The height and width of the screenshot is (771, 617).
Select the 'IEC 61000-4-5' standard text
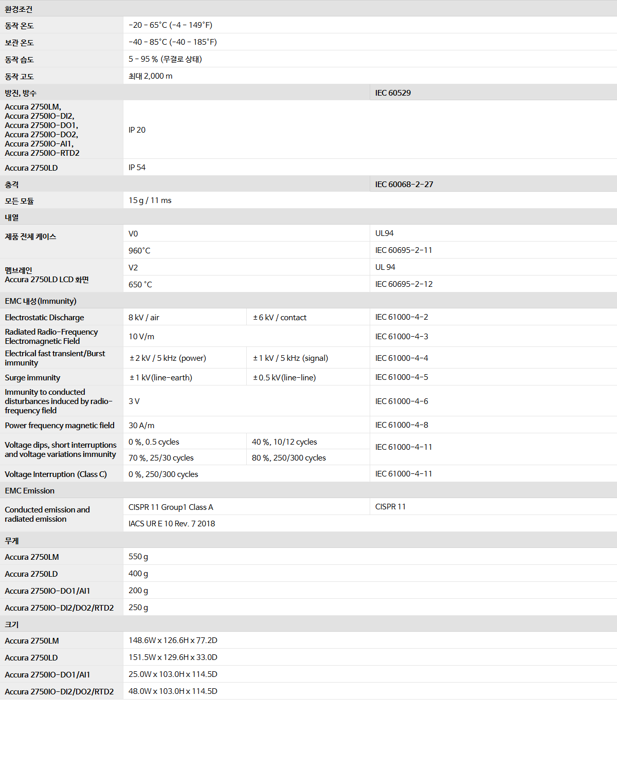click(402, 377)
